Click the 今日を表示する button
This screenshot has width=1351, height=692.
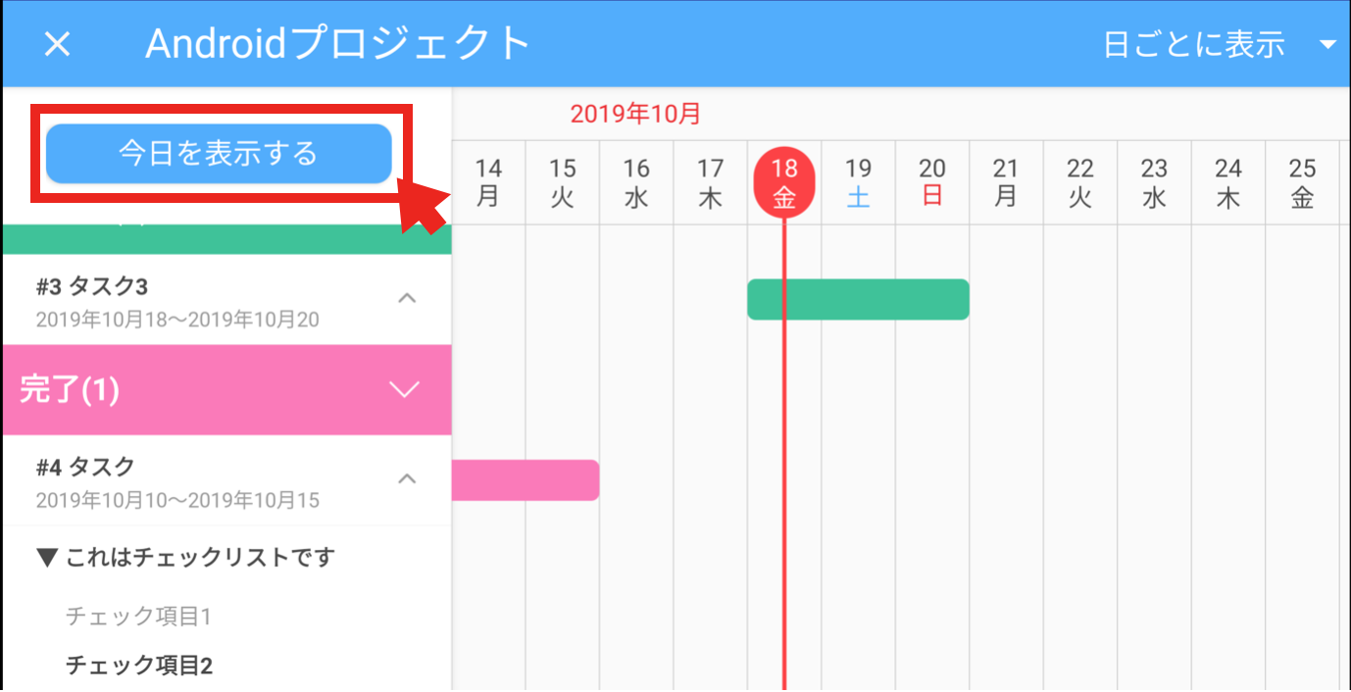[x=218, y=153]
